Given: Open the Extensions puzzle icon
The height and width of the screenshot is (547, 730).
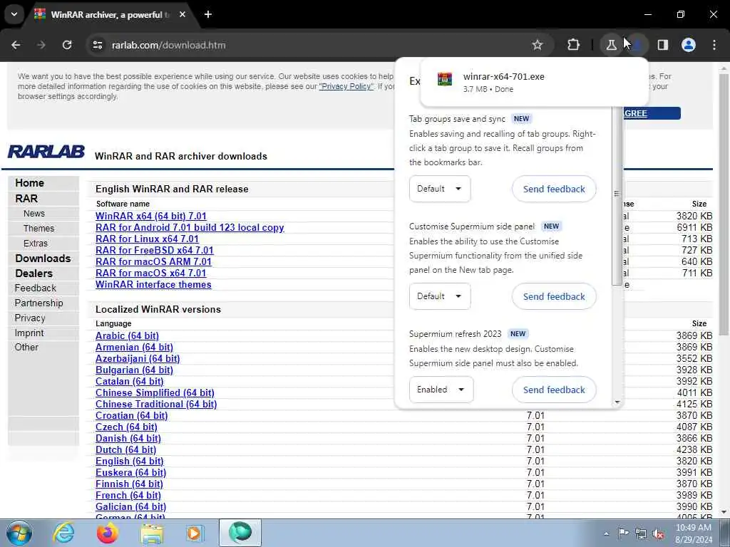Looking at the screenshot, I should click(574, 45).
